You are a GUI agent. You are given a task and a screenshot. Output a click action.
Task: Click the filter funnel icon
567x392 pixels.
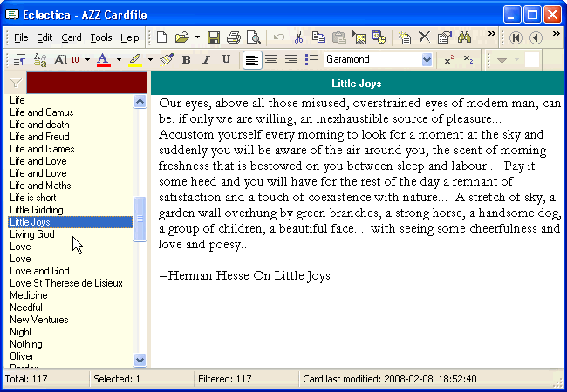click(16, 83)
